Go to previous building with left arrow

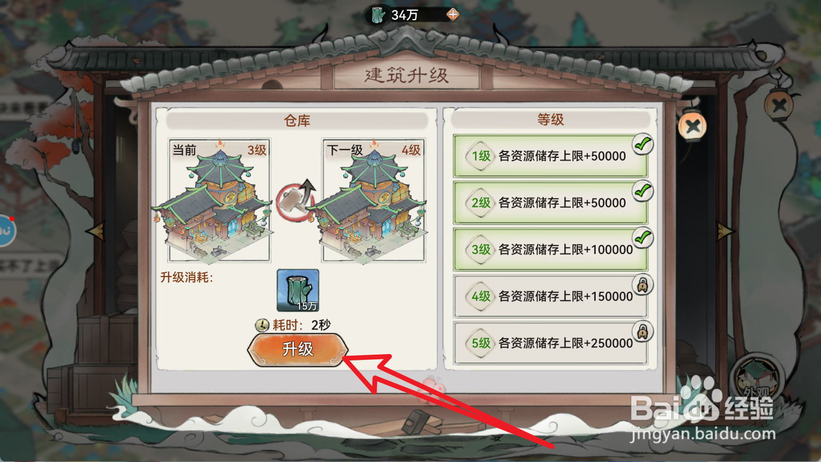click(x=96, y=231)
